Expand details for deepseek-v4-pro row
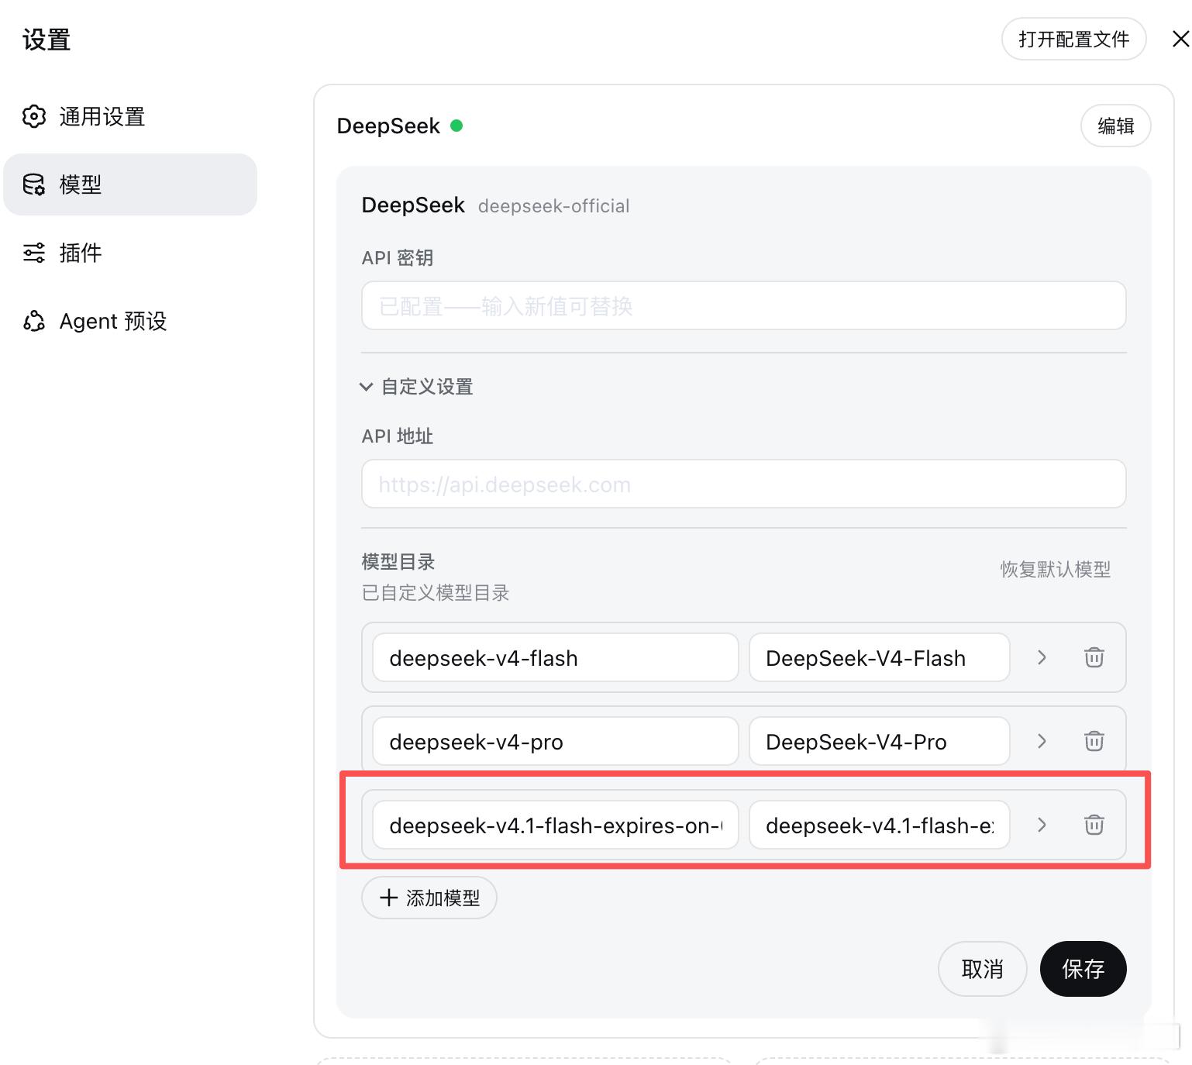The width and height of the screenshot is (1192, 1065). point(1042,741)
